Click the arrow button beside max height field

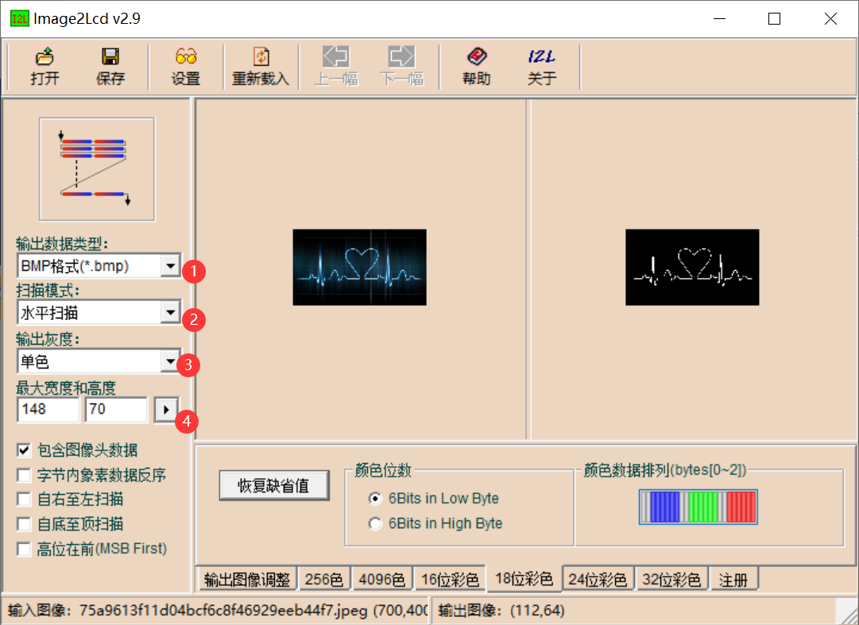[x=166, y=409]
